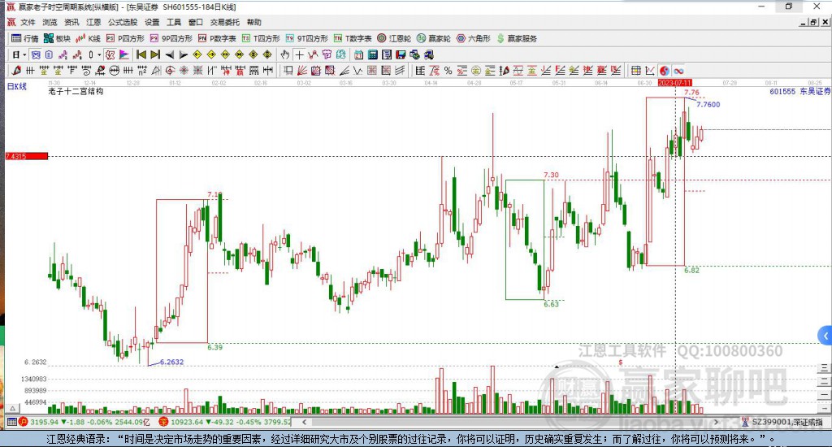Open the T四方形 tool
This screenshot has height=447, width=832.
(x=261, y=38)
